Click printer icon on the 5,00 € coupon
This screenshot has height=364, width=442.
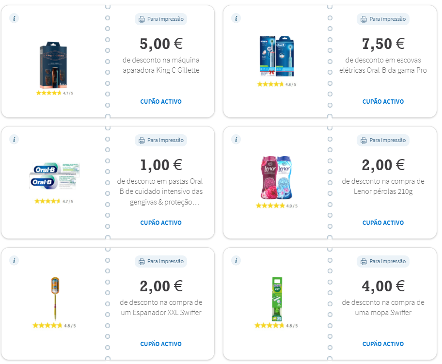click(x=142, y=19)
